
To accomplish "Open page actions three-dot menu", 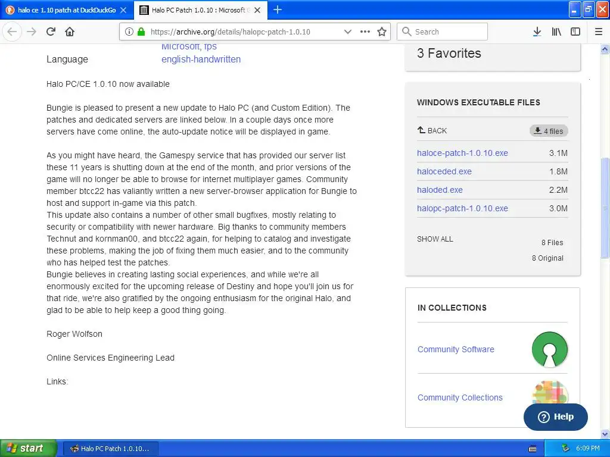I will pyautogui.click(x=365, y=32).
